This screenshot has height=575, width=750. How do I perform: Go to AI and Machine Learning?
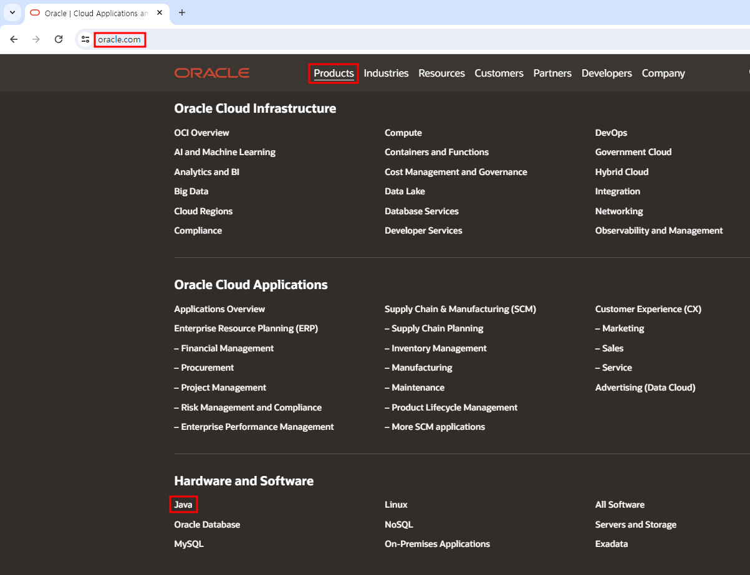point(224,152)
